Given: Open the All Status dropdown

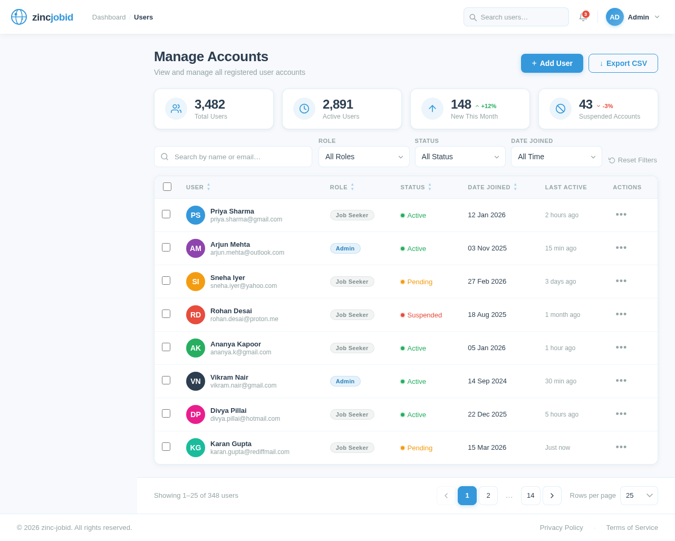Looking at the screenshot, I should [x=460, y=157].
